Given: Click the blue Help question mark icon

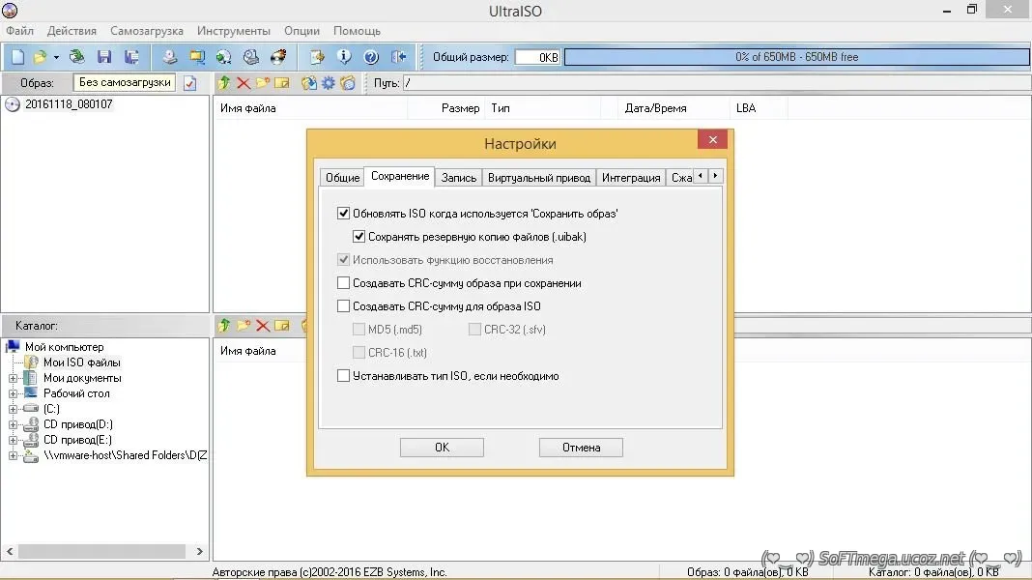Looking at the screenshot, I should pos(370,57).
